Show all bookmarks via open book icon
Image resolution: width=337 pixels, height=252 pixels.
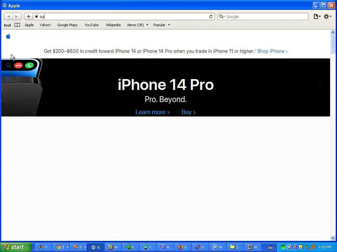coord(17,25)
